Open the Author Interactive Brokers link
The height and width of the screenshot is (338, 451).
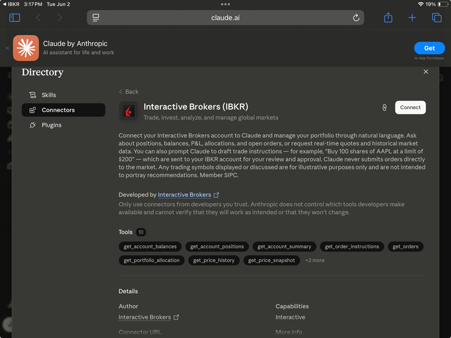point(149,317)
